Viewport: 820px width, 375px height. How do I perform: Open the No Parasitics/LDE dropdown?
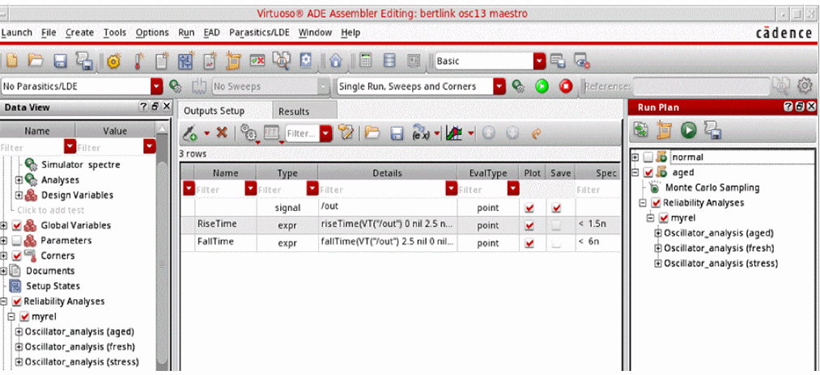tap(157, 86)
